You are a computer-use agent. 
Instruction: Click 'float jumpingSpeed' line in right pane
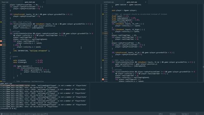coord(124,18)
